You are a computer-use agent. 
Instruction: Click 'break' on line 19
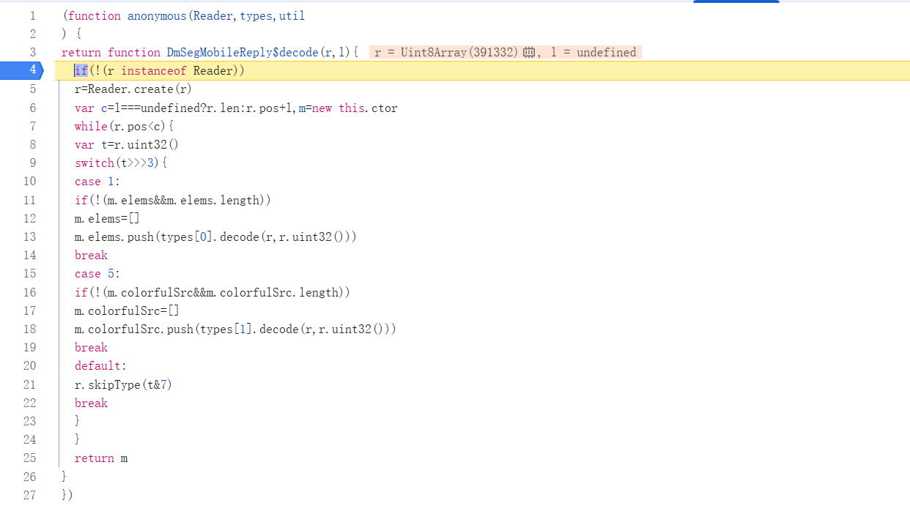91,347
